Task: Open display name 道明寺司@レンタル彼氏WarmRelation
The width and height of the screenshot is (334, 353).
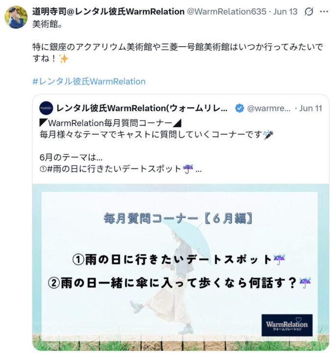Action: pyautogui.click(x=108, y=11)
